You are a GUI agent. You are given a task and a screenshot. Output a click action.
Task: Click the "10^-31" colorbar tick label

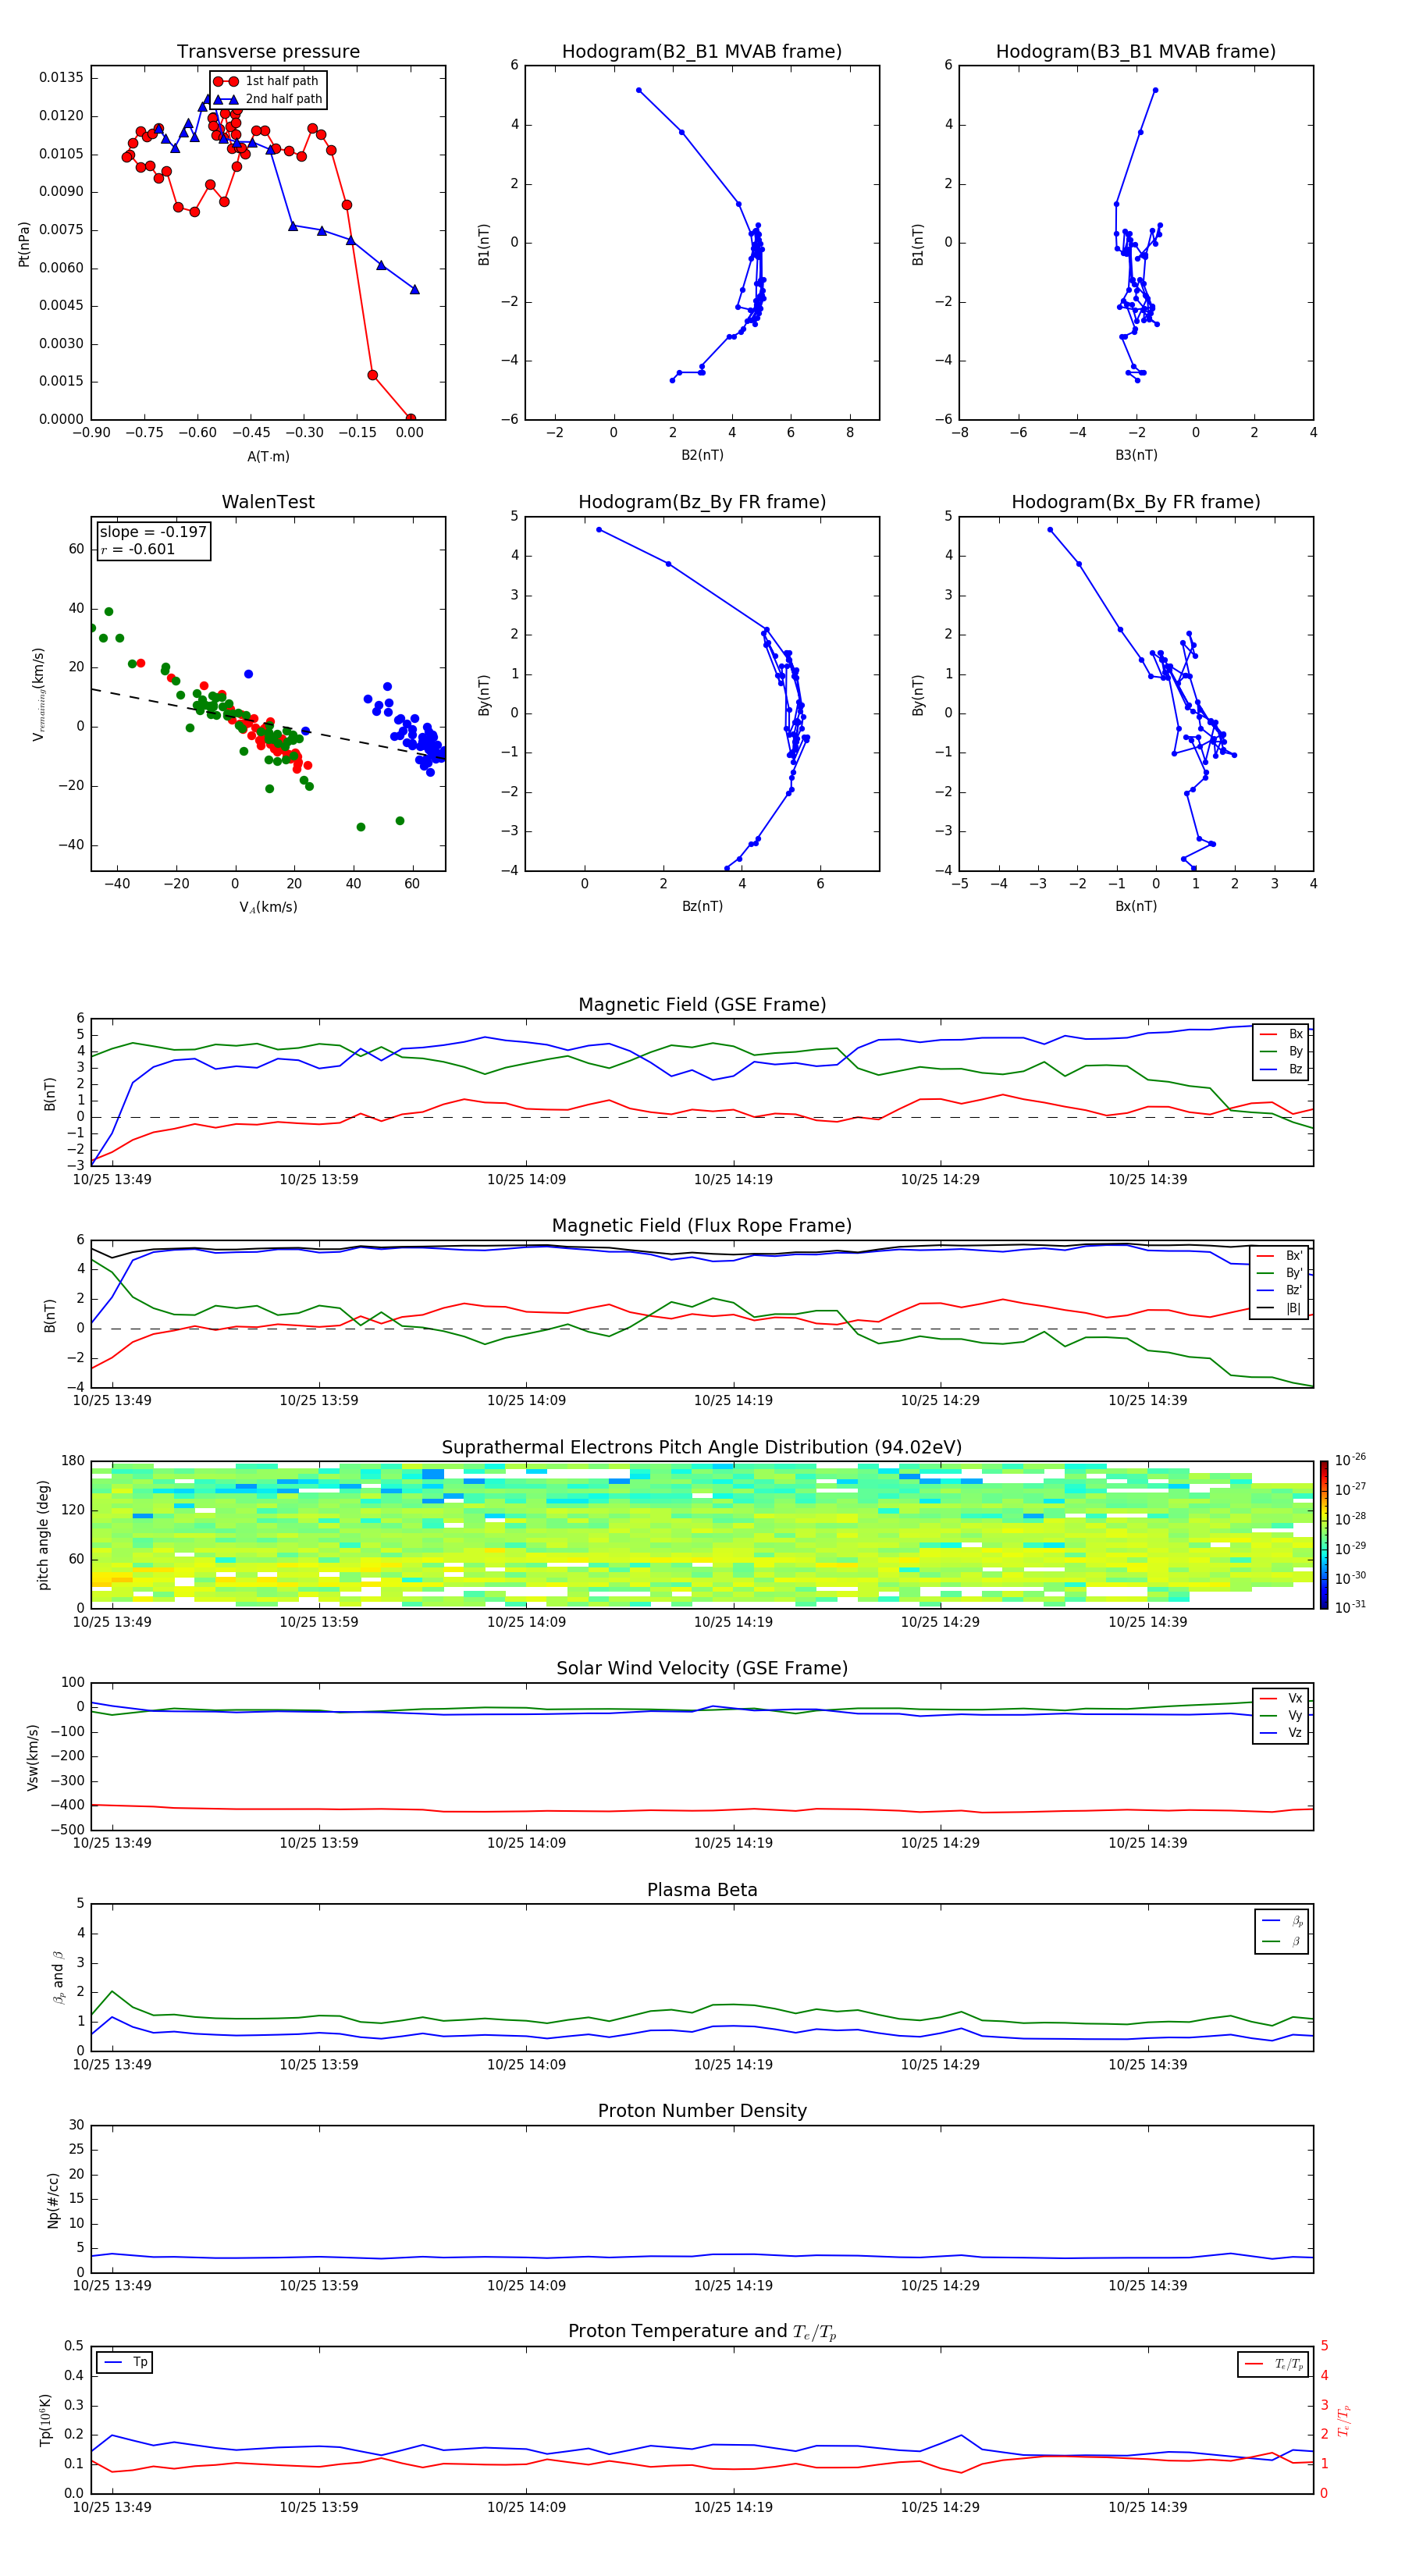pos(1351,1607)
